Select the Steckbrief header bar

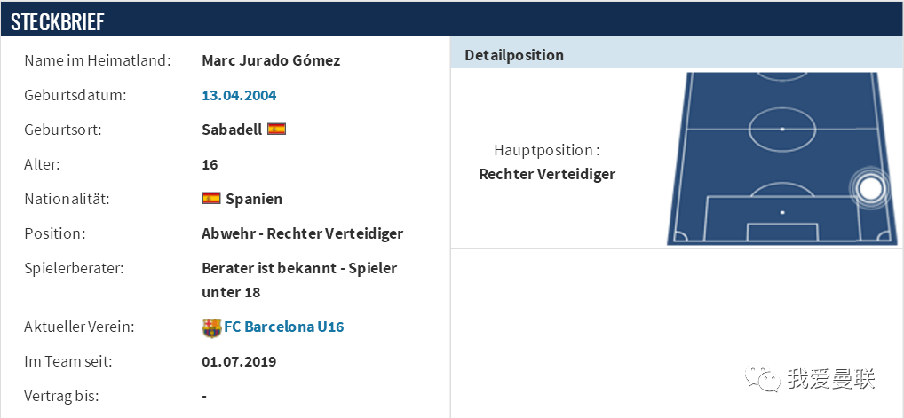(452, 20)
